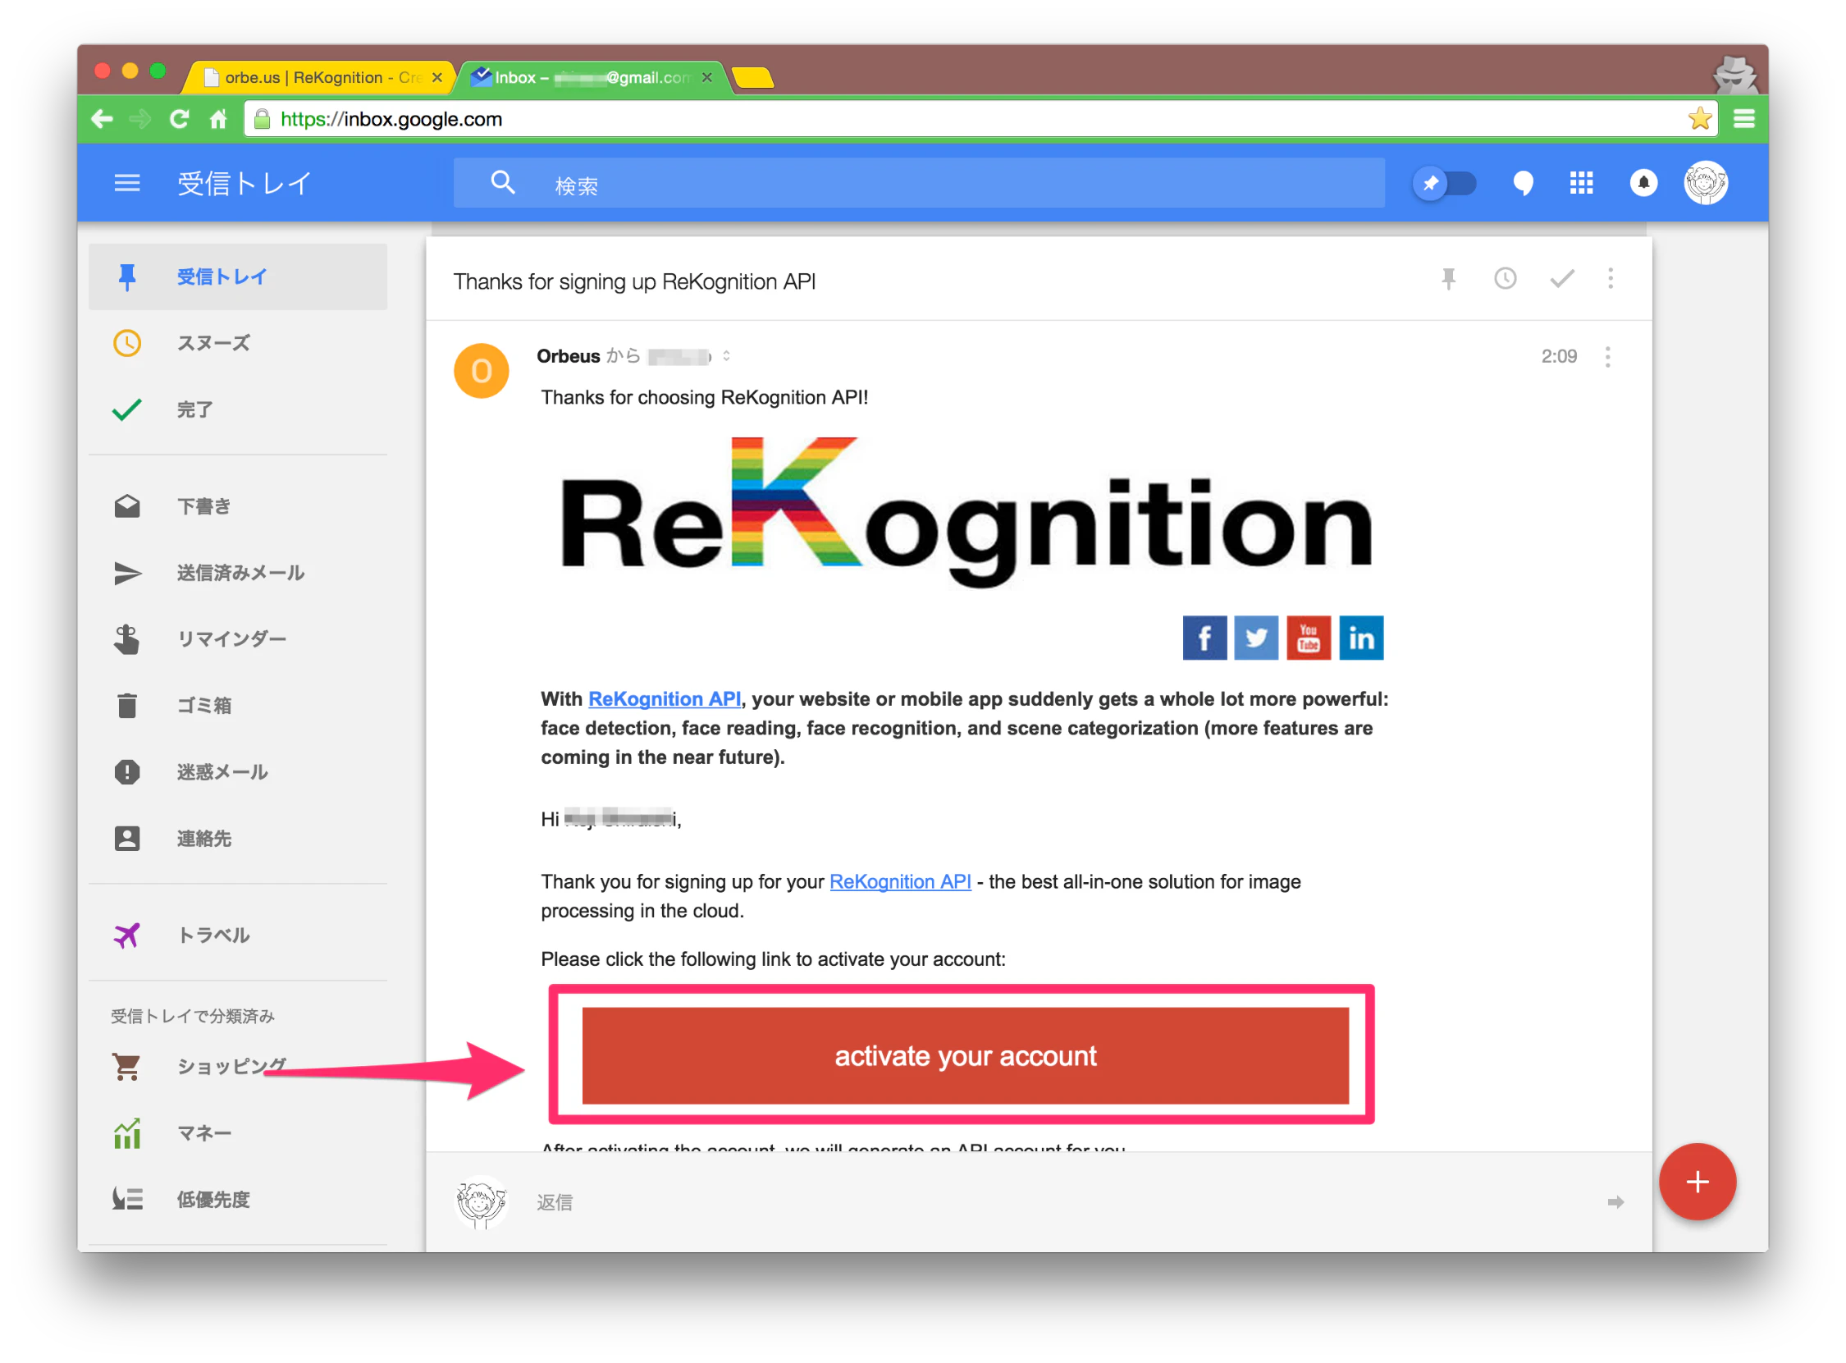Open the YouTube social icon
Viewport: 1846px width, 1363px height.
pos(1309,638)
